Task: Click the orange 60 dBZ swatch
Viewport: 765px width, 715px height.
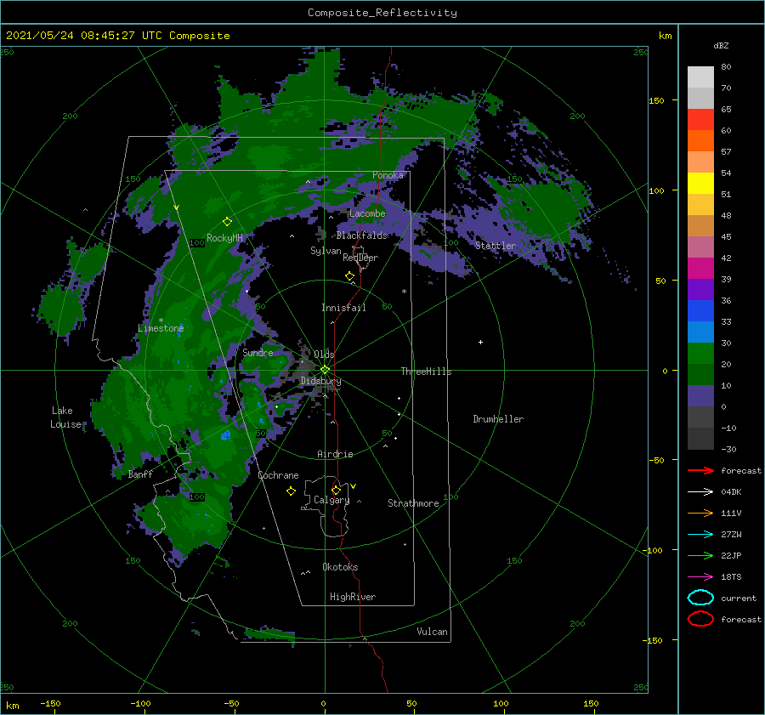Action: point(700,140)
